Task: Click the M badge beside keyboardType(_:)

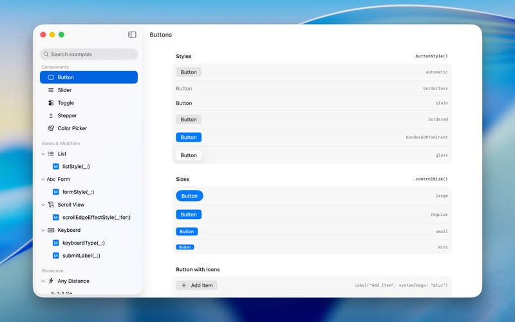Action: pos(56,243)
